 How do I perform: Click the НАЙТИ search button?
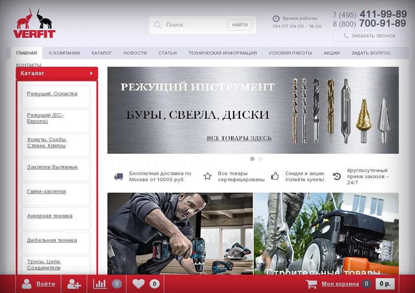coord(240,25)
